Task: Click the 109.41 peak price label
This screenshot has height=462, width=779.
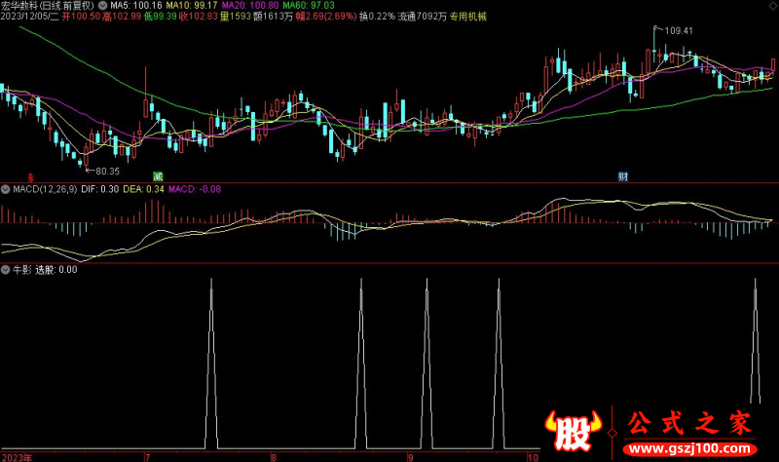Action: (678, 31)
